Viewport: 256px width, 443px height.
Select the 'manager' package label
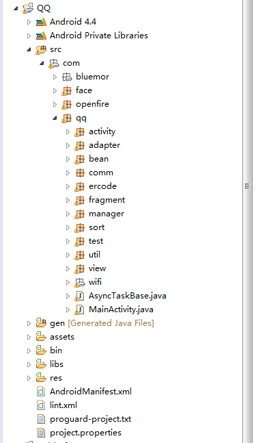pyautogui.click(x=106, y=214)
